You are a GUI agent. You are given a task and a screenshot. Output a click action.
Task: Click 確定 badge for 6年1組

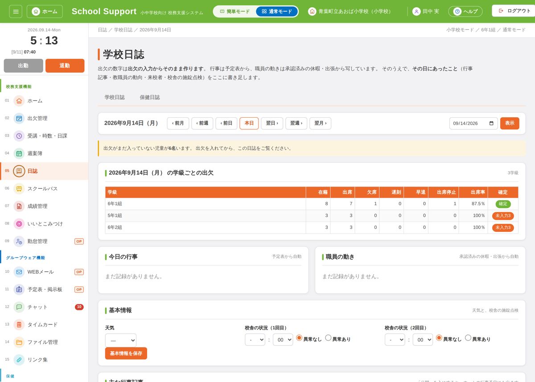pyautogui.click(x=503, y=204)
